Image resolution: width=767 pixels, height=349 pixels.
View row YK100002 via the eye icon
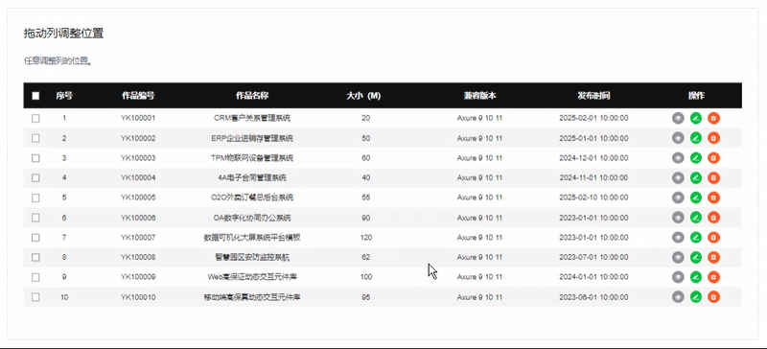click(x=678, y=138)
